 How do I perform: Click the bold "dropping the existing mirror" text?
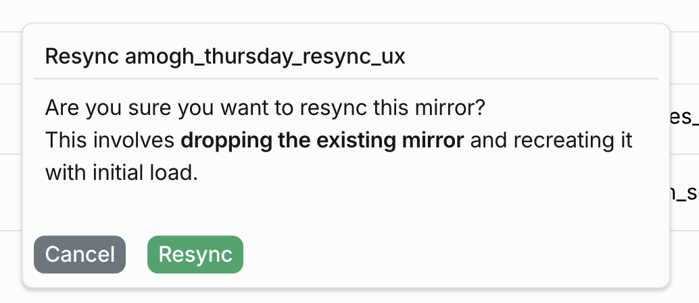322,140
